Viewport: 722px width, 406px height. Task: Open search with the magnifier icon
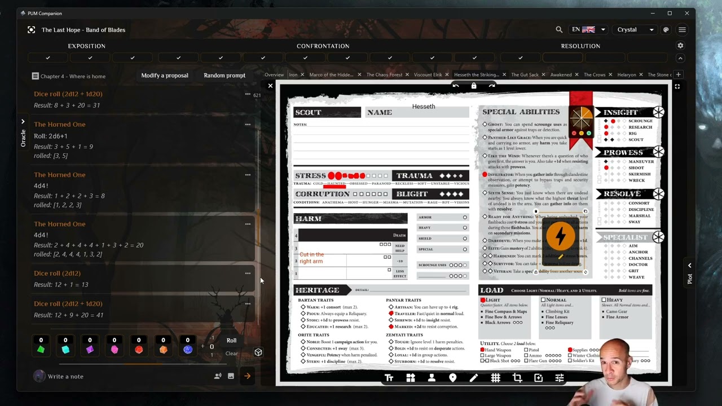[x=559, y=30]
